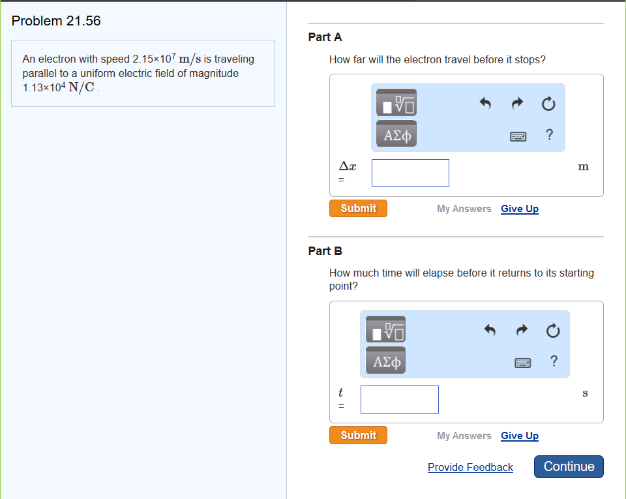Click the Δx answer input box

pos(410,173)
